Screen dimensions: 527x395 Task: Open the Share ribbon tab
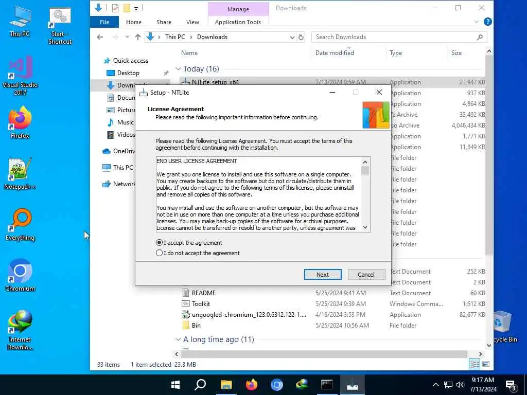(164, 22)
